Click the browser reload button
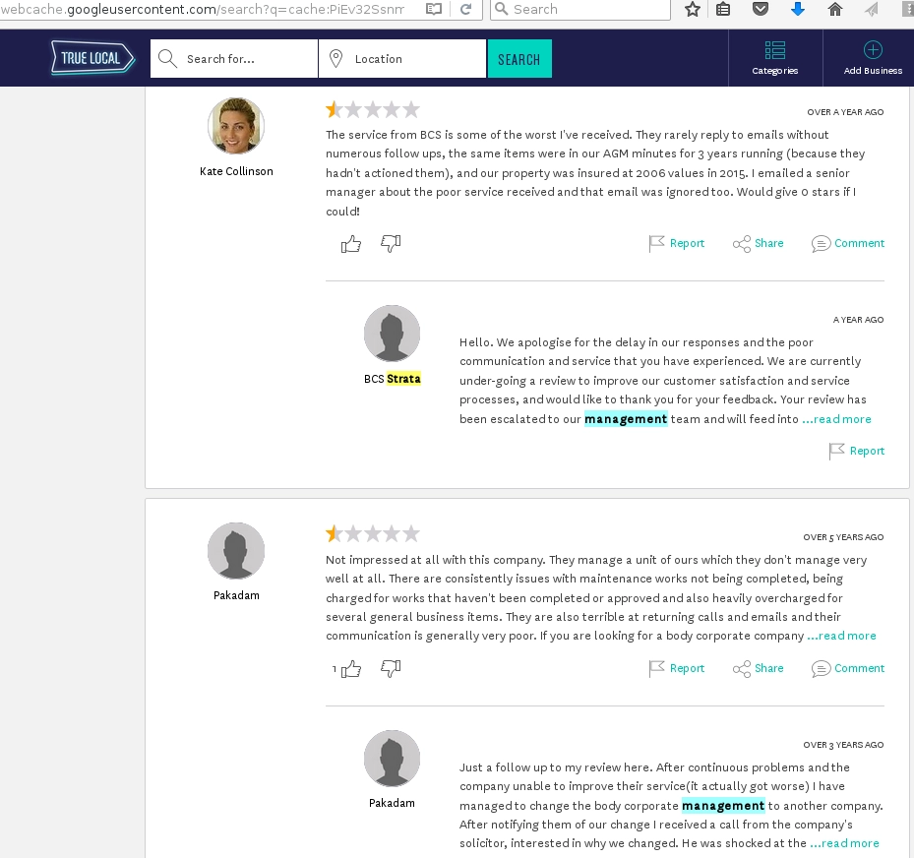 (465, 9)
